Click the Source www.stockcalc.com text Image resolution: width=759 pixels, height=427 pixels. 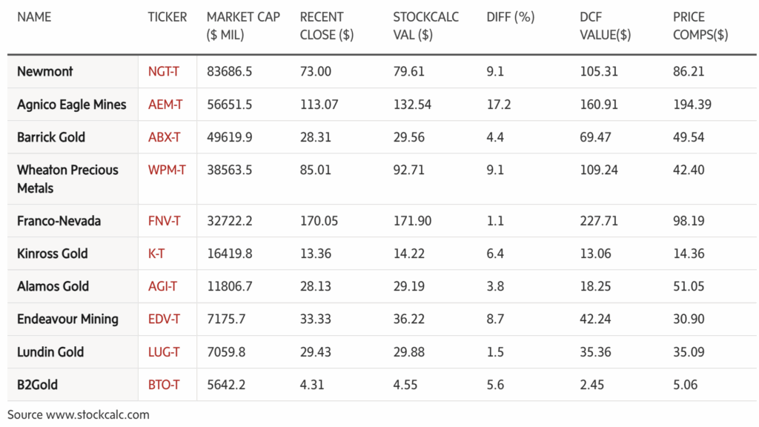(x=79, y=415)
